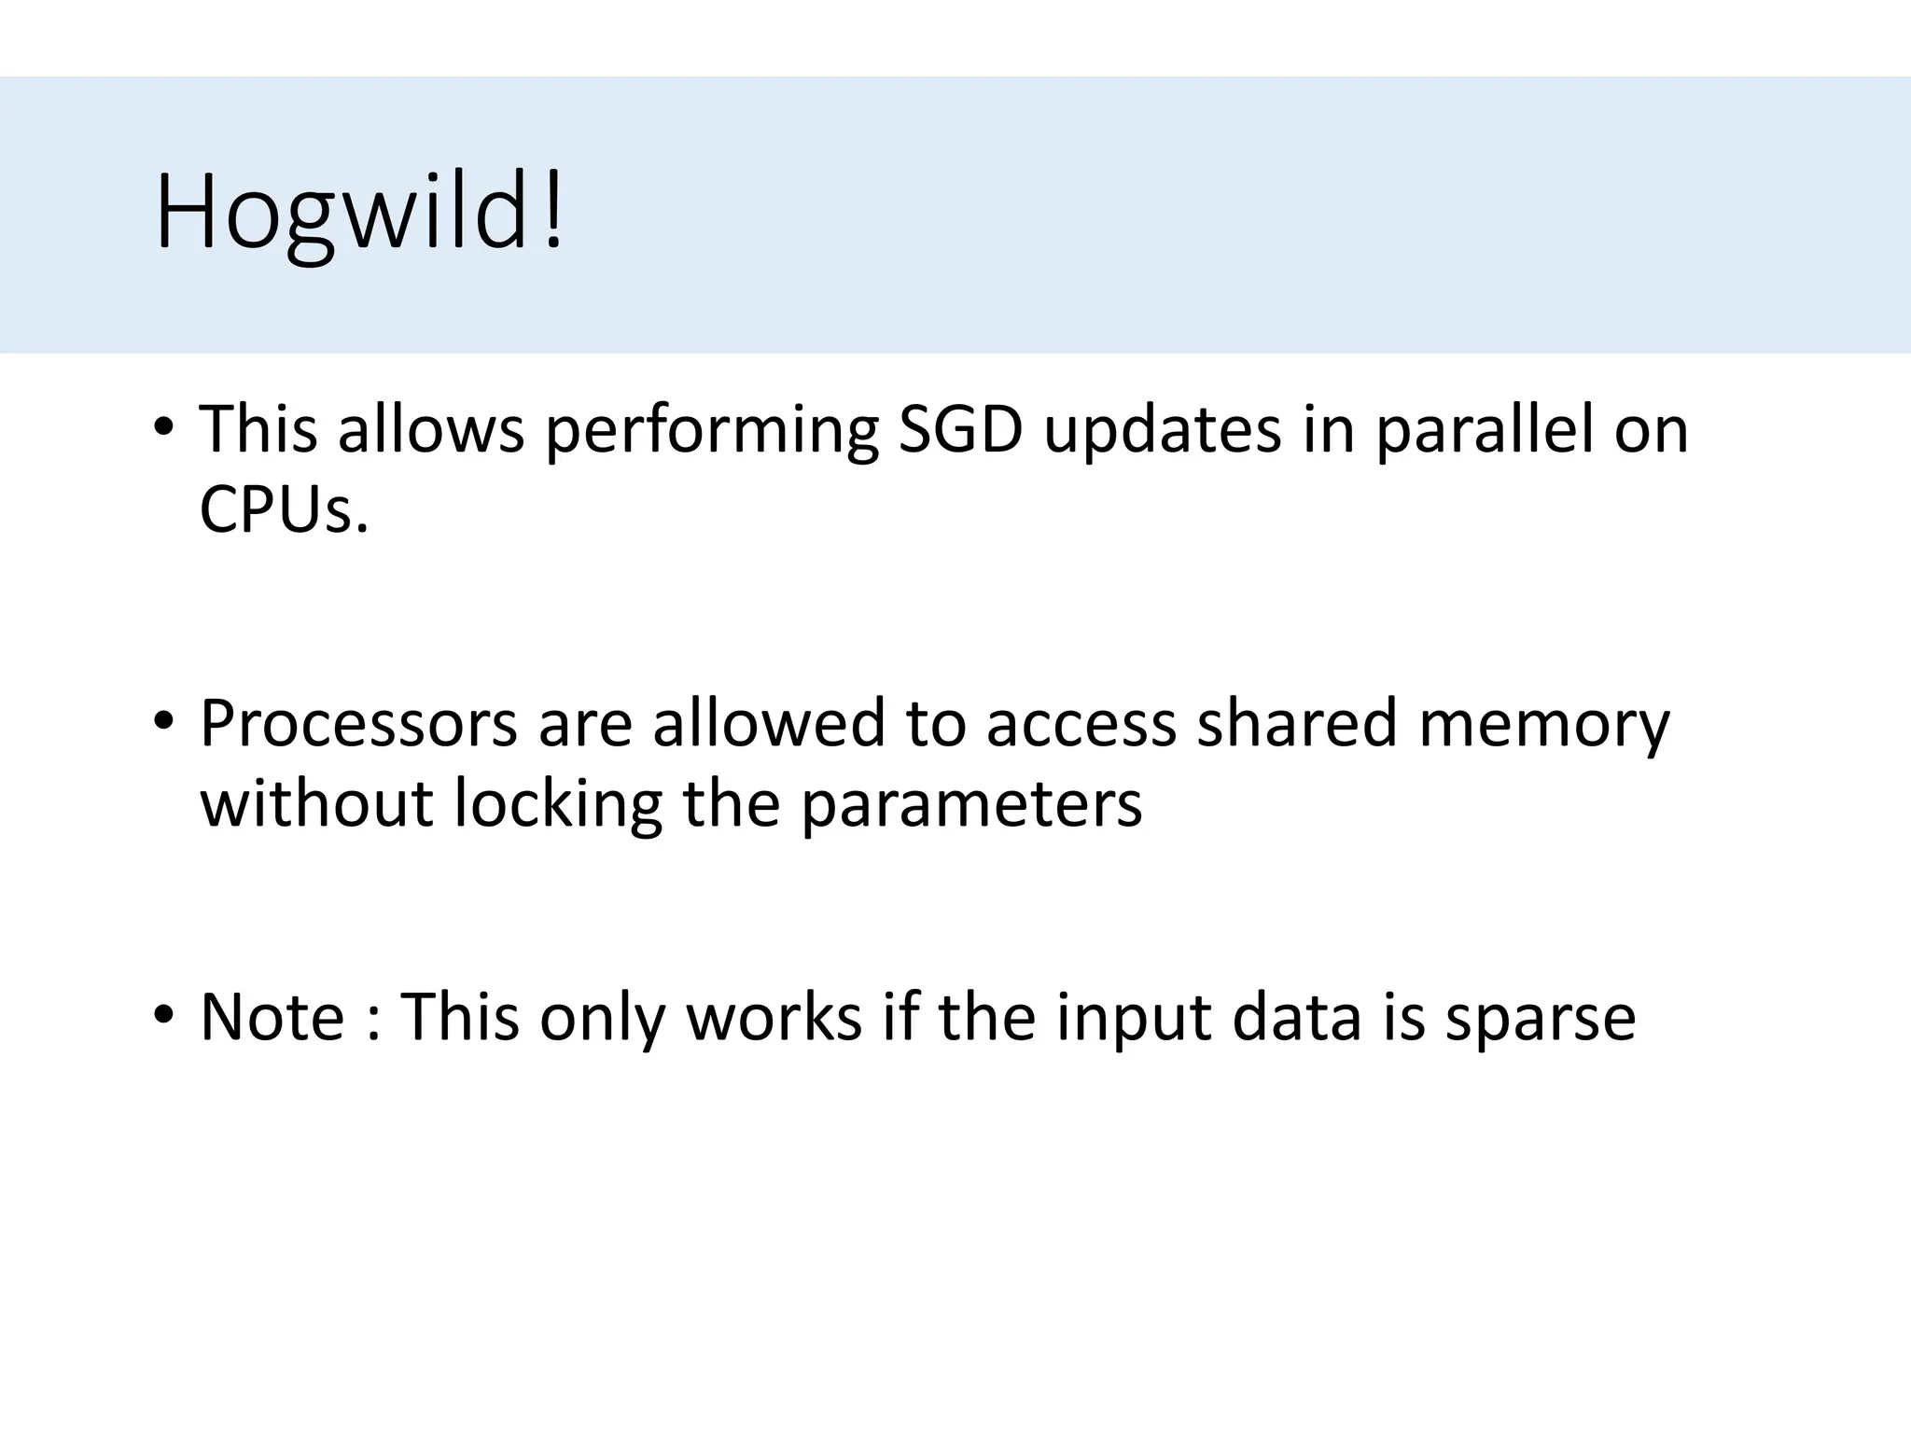Click the word "Note" in third bullet

pos(272,1017)
